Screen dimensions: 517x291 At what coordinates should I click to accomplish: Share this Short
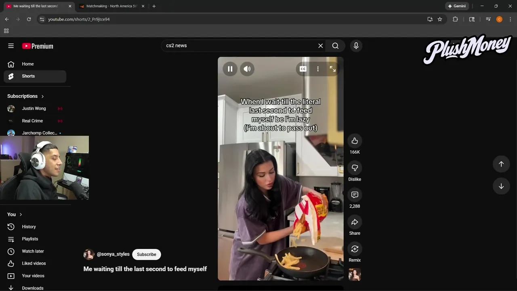point(355,222)
